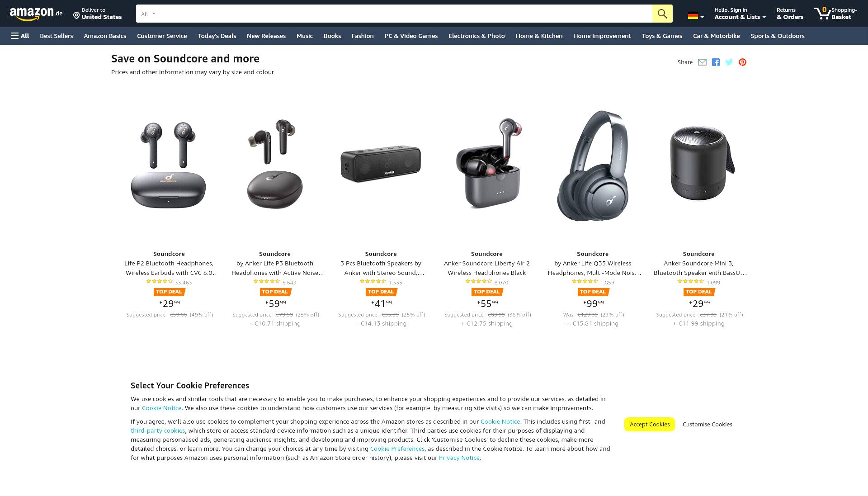
Task: Share on Twitter bird icon
Action: coord(729,62)
